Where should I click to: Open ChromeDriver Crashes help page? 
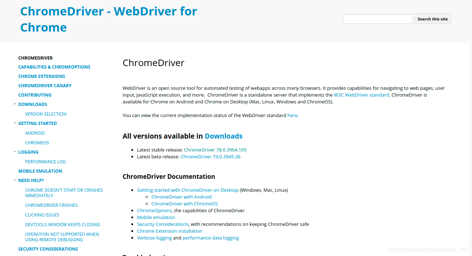click(51, 205)
